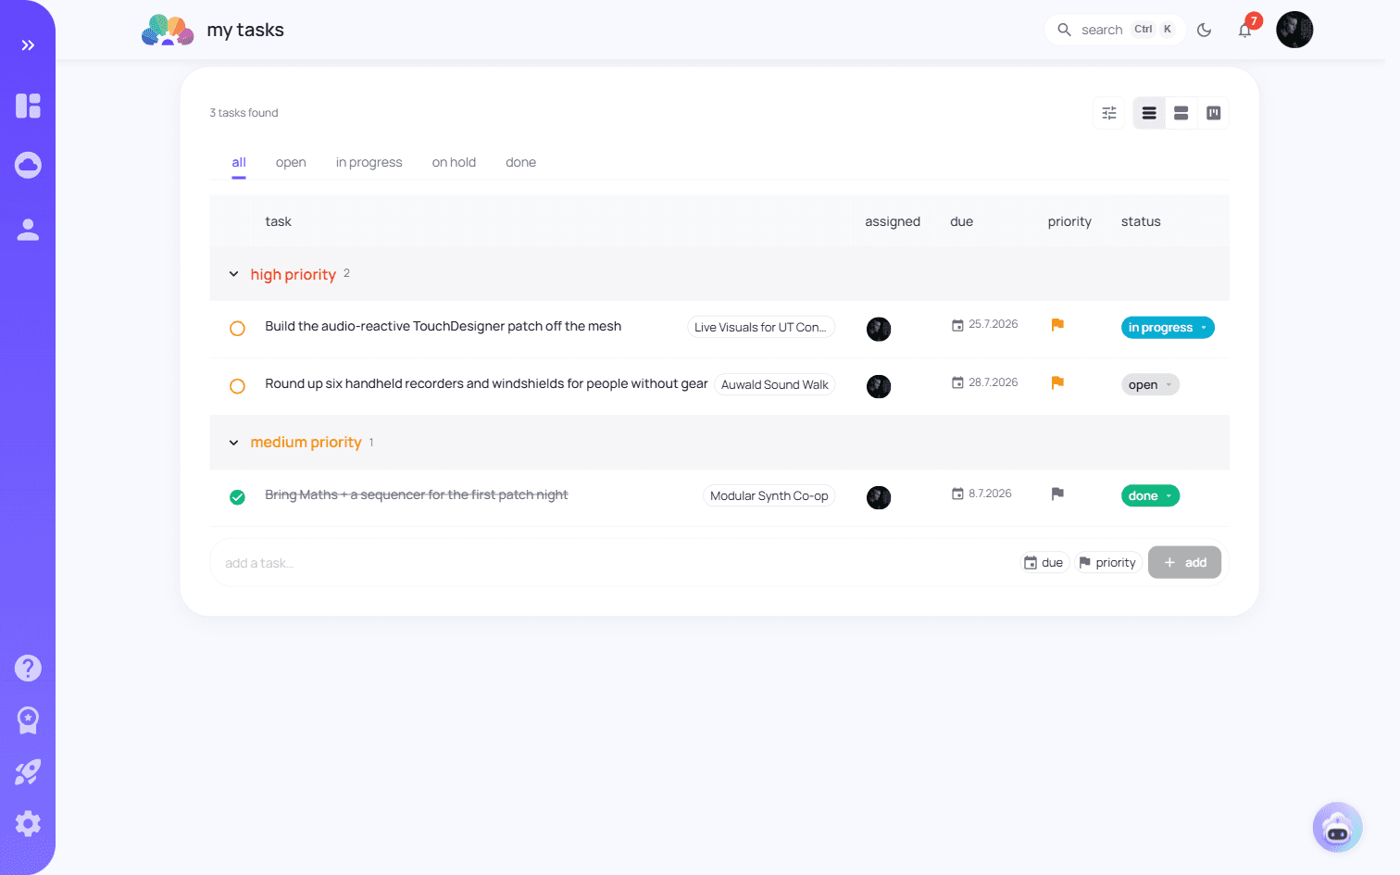Viewport: 1400px width, 875px height.
Task: Open the rocket icon in sidebar
Action: pyautogui.click(x=28, y=772)
